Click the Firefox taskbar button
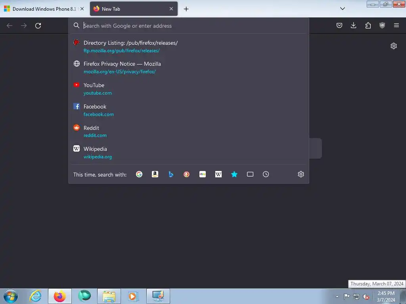Image resolution: width=406 pixels, height=304 pixels. click(x=60, y=296)
